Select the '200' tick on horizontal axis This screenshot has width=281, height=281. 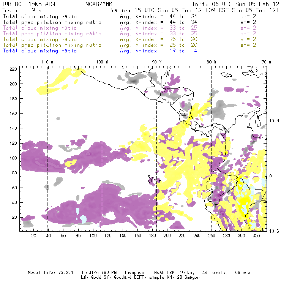click(x=167, y=236)
